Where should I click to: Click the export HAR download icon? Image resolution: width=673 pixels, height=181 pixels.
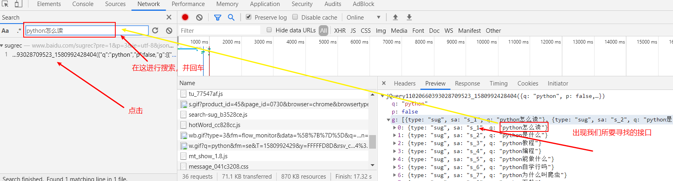pyautogui.click(x=409, y=17)
